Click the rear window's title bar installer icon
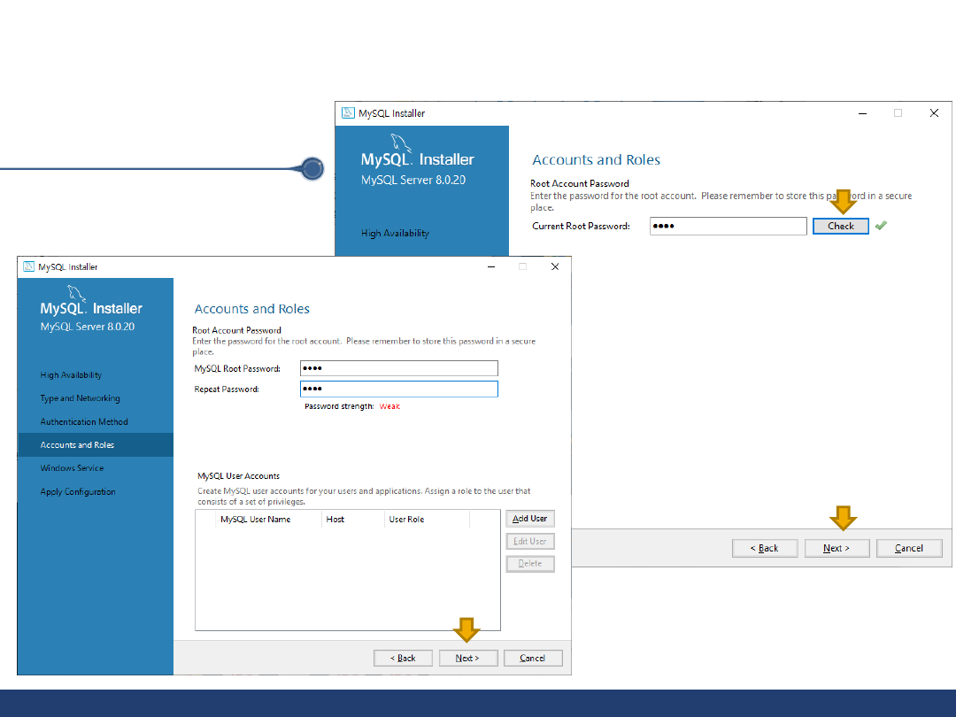The width and height of the screenshot is (956, 717). click(348, 113)
